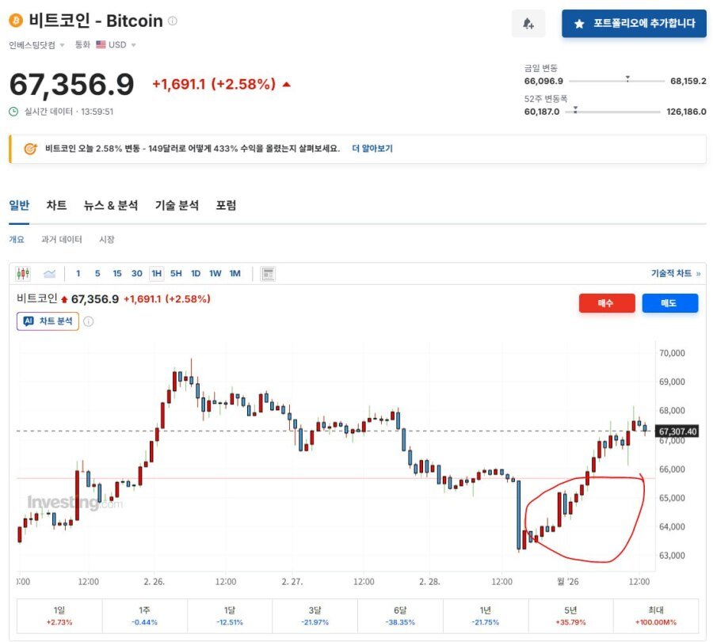Select the 5년 performance showing +35.79%

pyautogui.click(x=571, y=617)
